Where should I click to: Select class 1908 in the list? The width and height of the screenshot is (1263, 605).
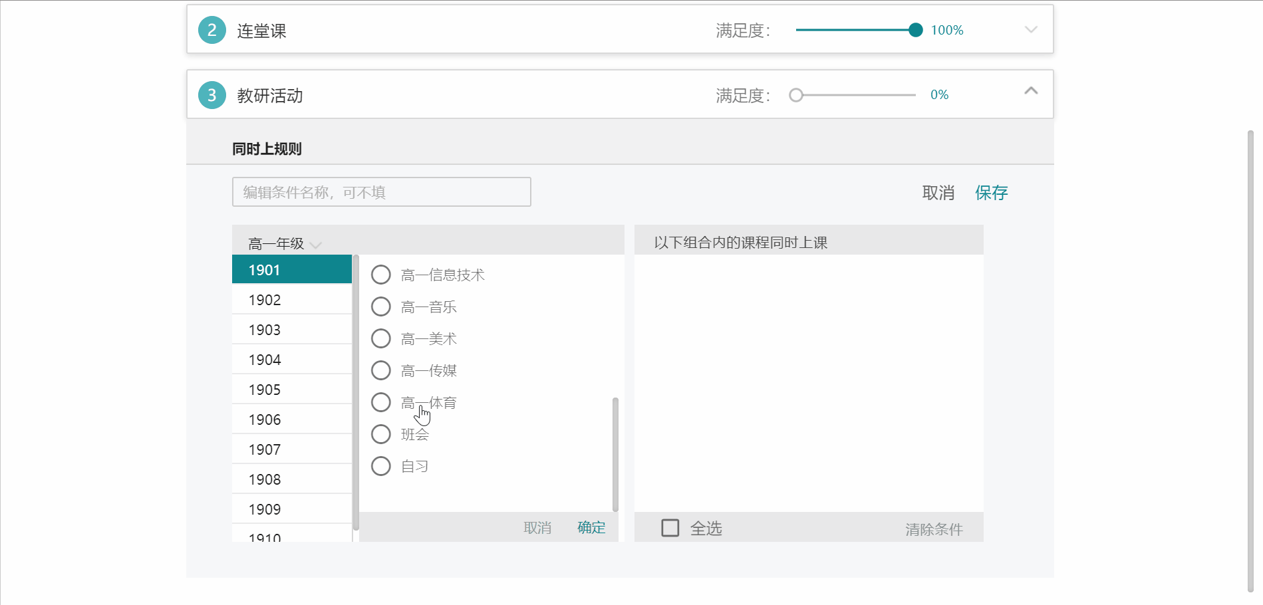tap(292, 479)
